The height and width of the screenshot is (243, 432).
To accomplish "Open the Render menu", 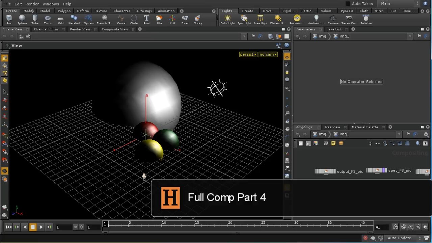I will tap(32, 4).
